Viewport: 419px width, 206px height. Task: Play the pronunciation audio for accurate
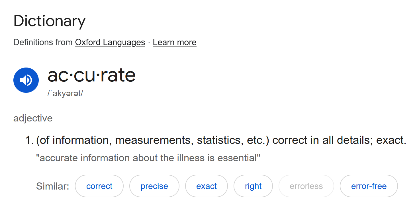(x=26, y=80)
